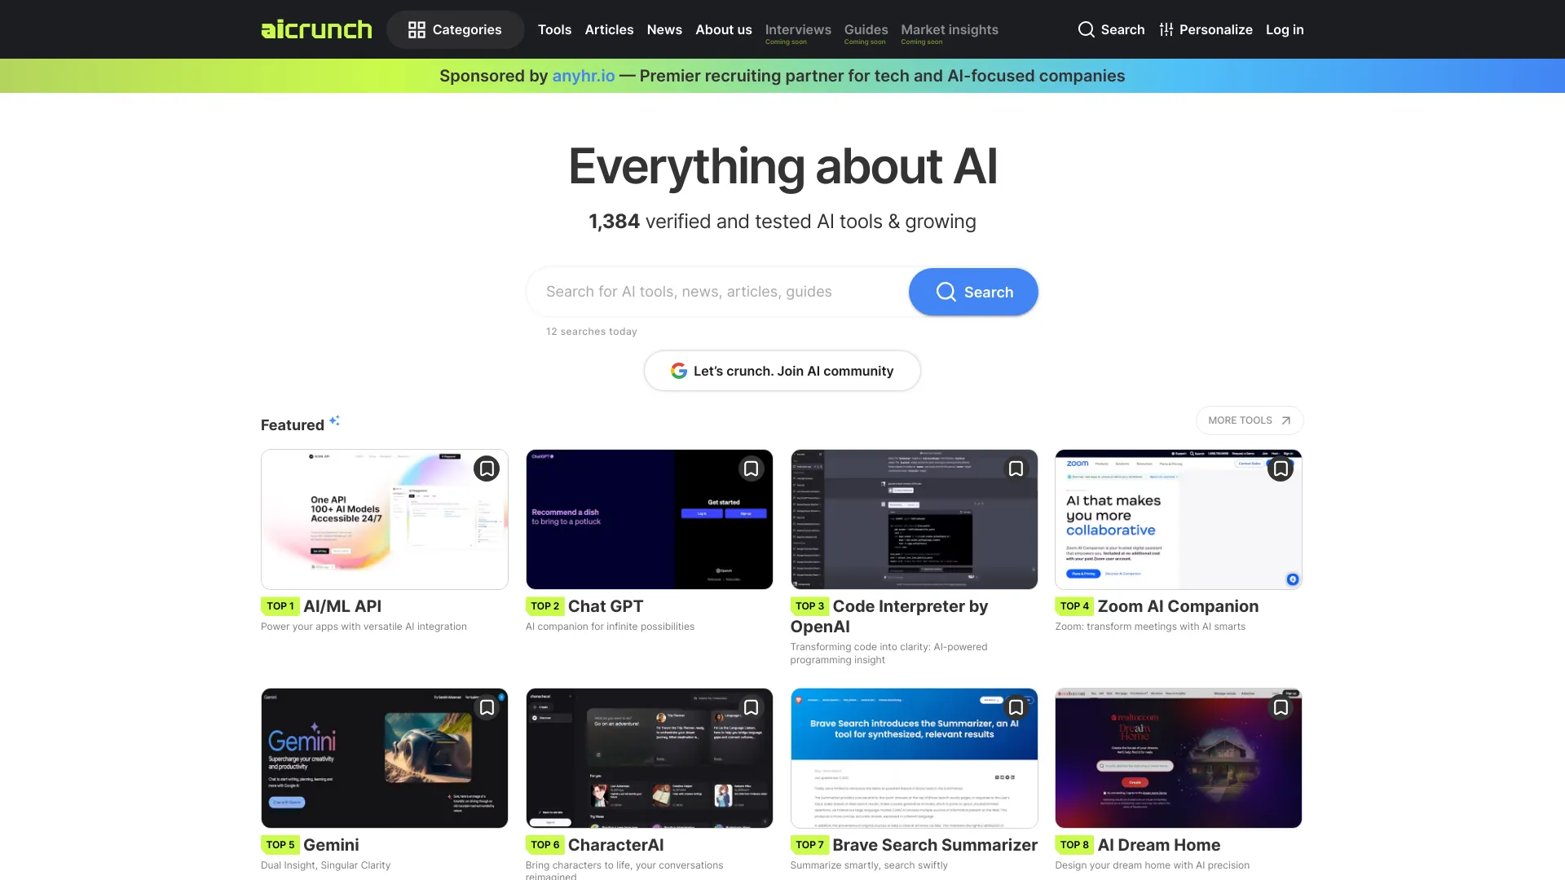
Task: Click the News tab
Action: pos(664,29)
